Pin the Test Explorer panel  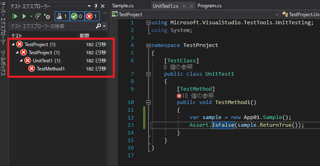96,6
